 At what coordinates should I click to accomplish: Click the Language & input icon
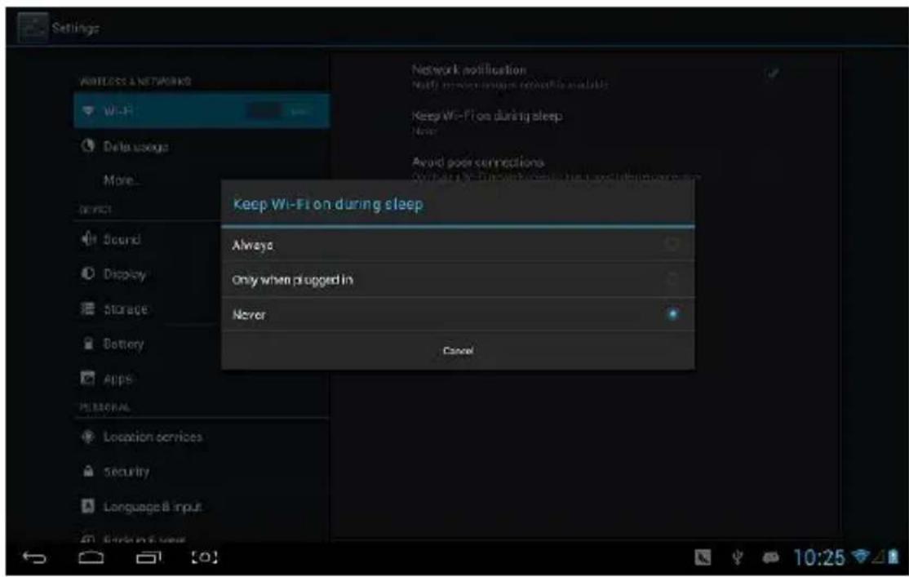[x=87, y=506]
